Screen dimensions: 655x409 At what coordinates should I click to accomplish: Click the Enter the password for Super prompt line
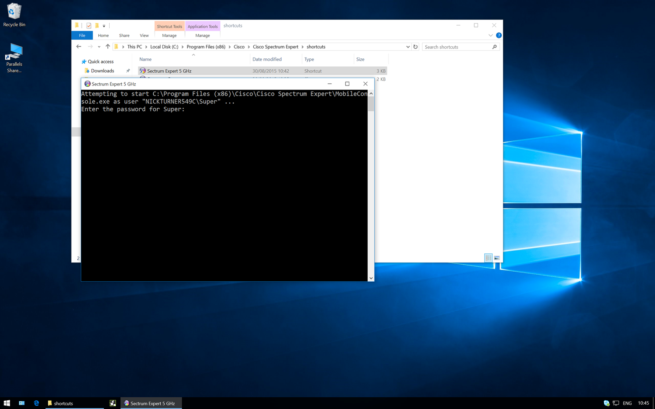point(133,109)
